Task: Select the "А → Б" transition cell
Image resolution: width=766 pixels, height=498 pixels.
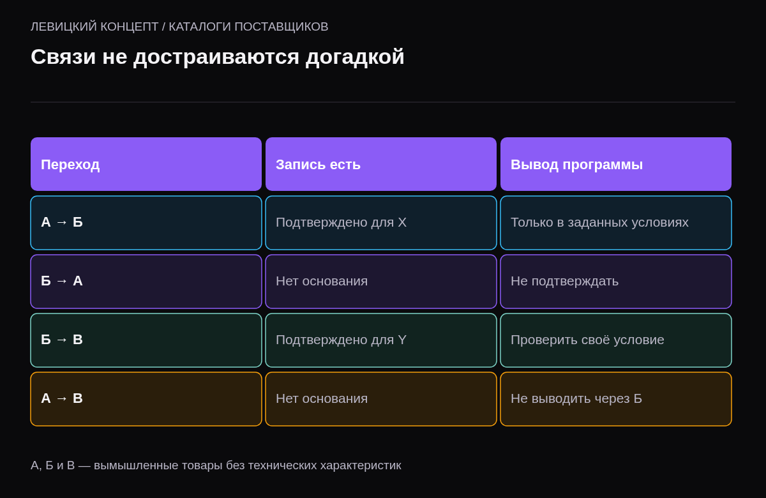Action: [146, 223]
